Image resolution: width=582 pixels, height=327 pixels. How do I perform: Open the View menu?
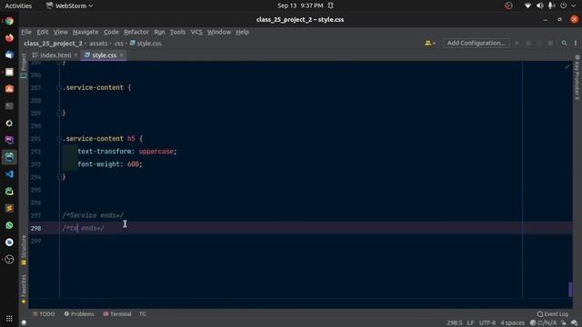point(61,32)
